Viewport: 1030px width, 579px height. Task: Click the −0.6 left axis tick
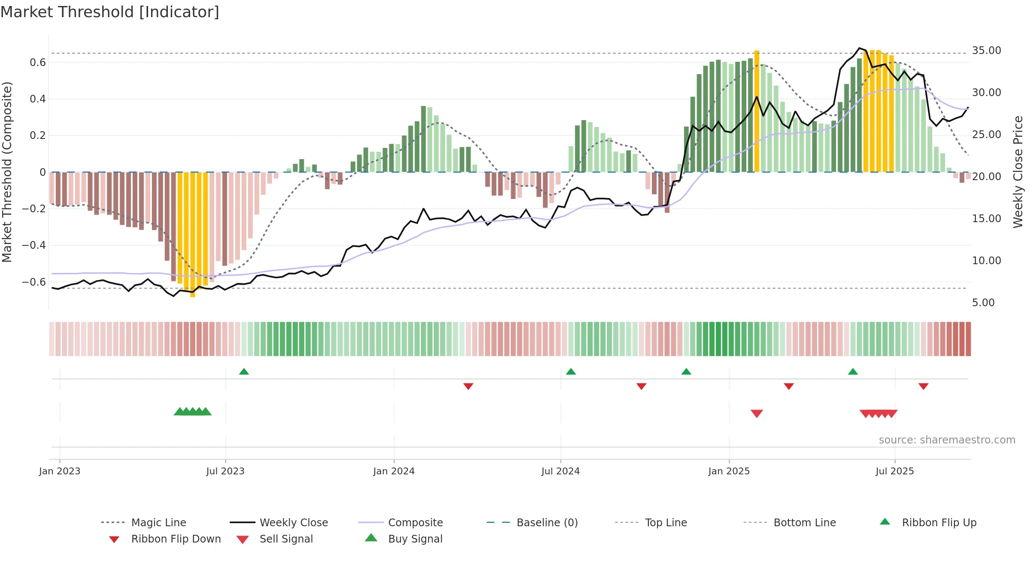(34, 282)
